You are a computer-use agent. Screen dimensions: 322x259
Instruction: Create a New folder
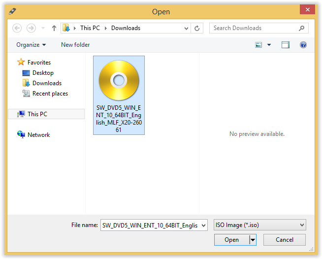coord(75,45)
